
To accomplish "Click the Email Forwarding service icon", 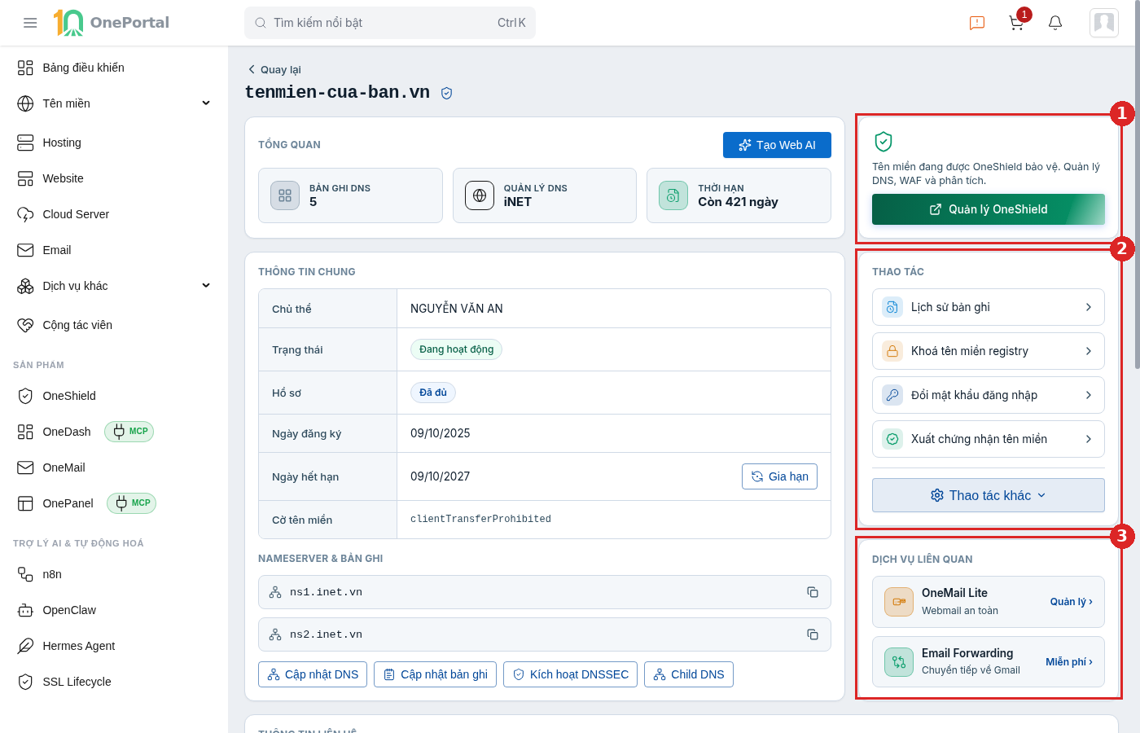I will 899,662.
